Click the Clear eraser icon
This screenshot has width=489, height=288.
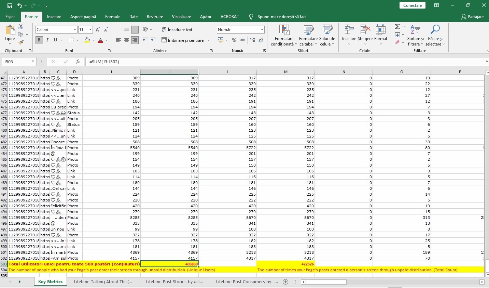[397, 42]
